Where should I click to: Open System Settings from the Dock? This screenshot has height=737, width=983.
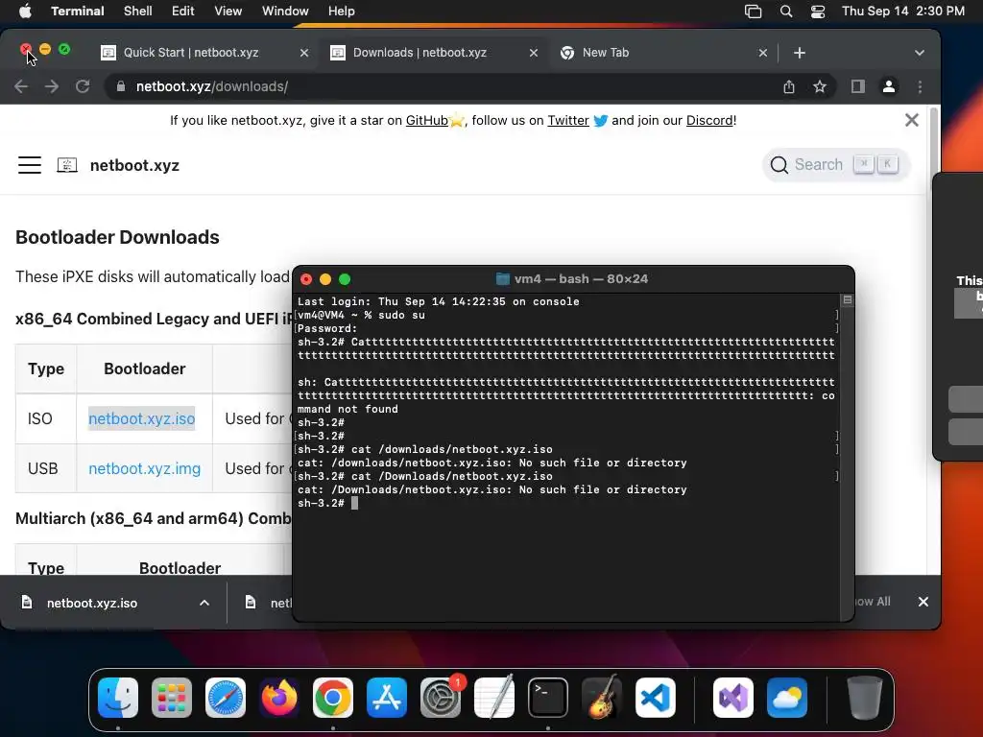(440, 698)
